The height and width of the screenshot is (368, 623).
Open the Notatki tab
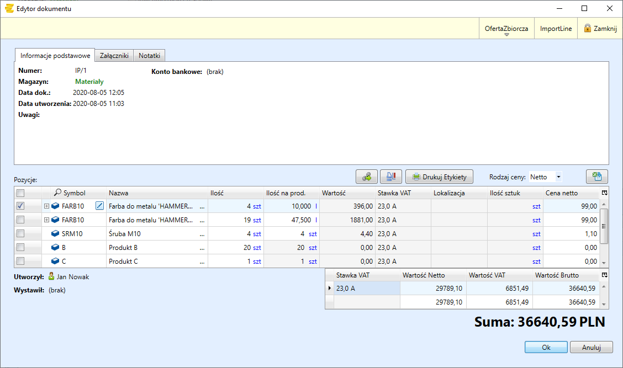click(x=149, y=56)
